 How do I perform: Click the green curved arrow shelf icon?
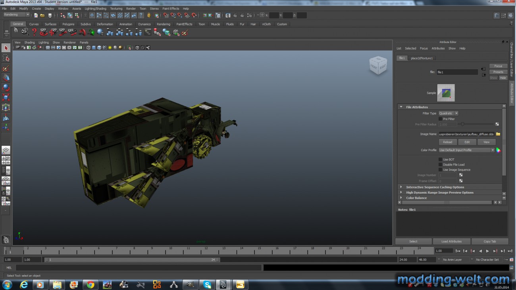[x=91, y=32]
